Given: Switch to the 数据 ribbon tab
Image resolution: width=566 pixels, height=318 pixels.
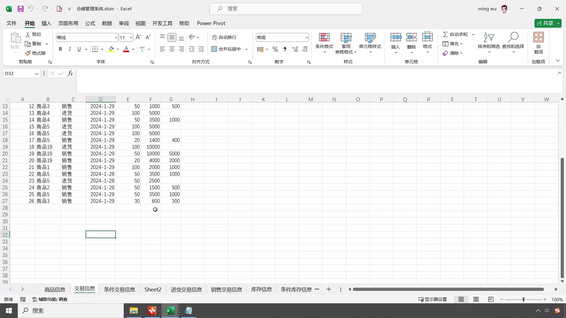Looking at the screenshot, I should (x=107, y=23).
